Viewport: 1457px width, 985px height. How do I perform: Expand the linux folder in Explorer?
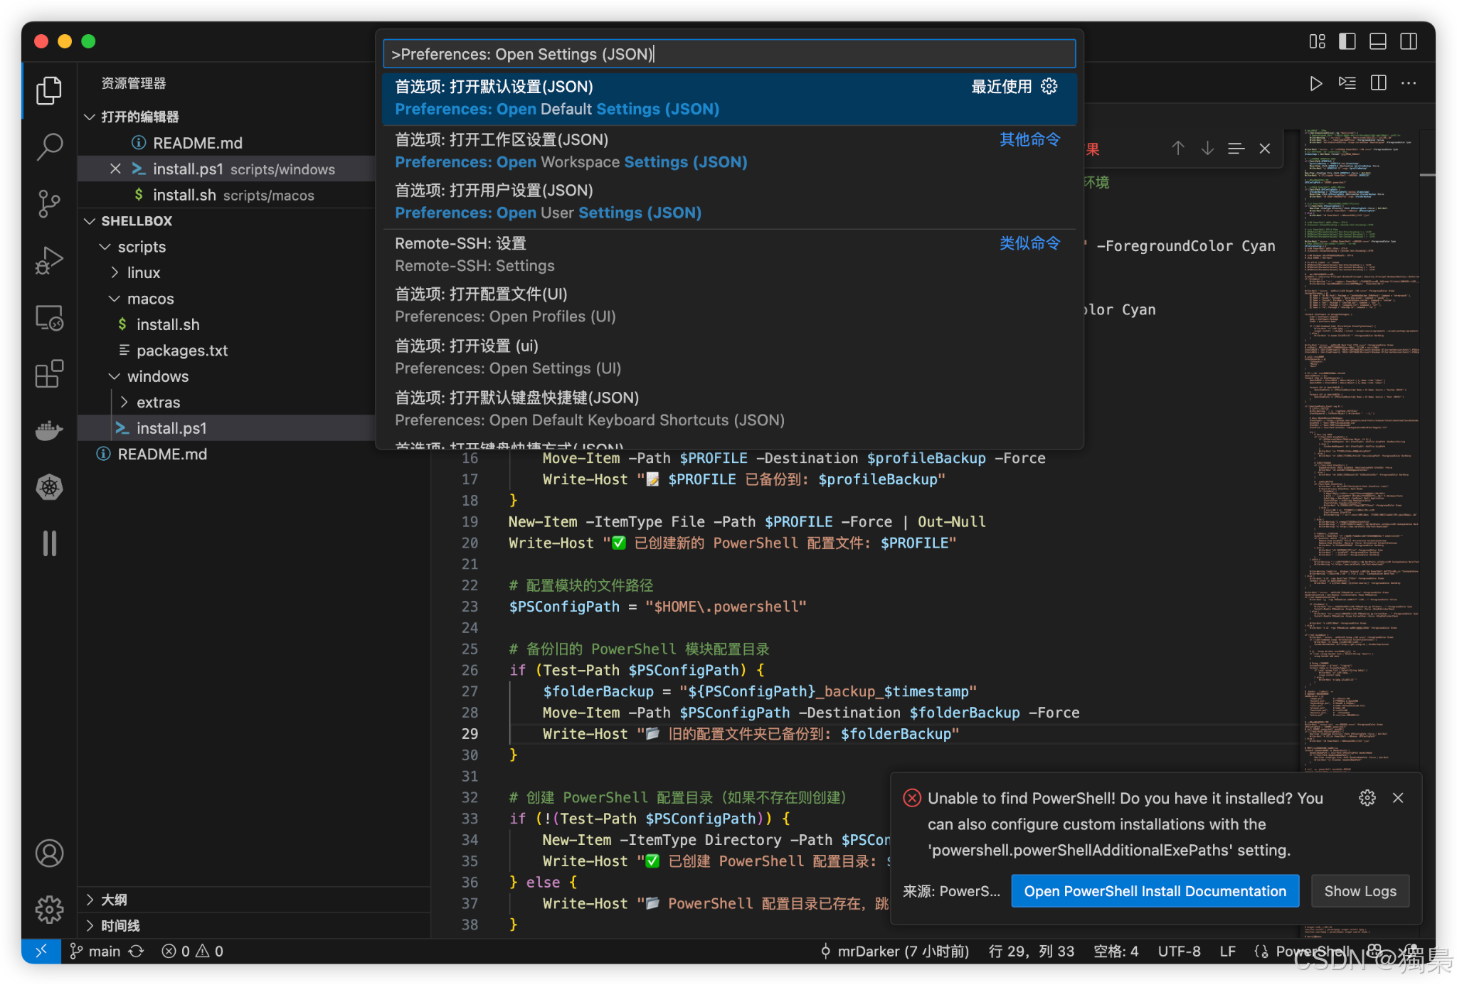point(116,272)
